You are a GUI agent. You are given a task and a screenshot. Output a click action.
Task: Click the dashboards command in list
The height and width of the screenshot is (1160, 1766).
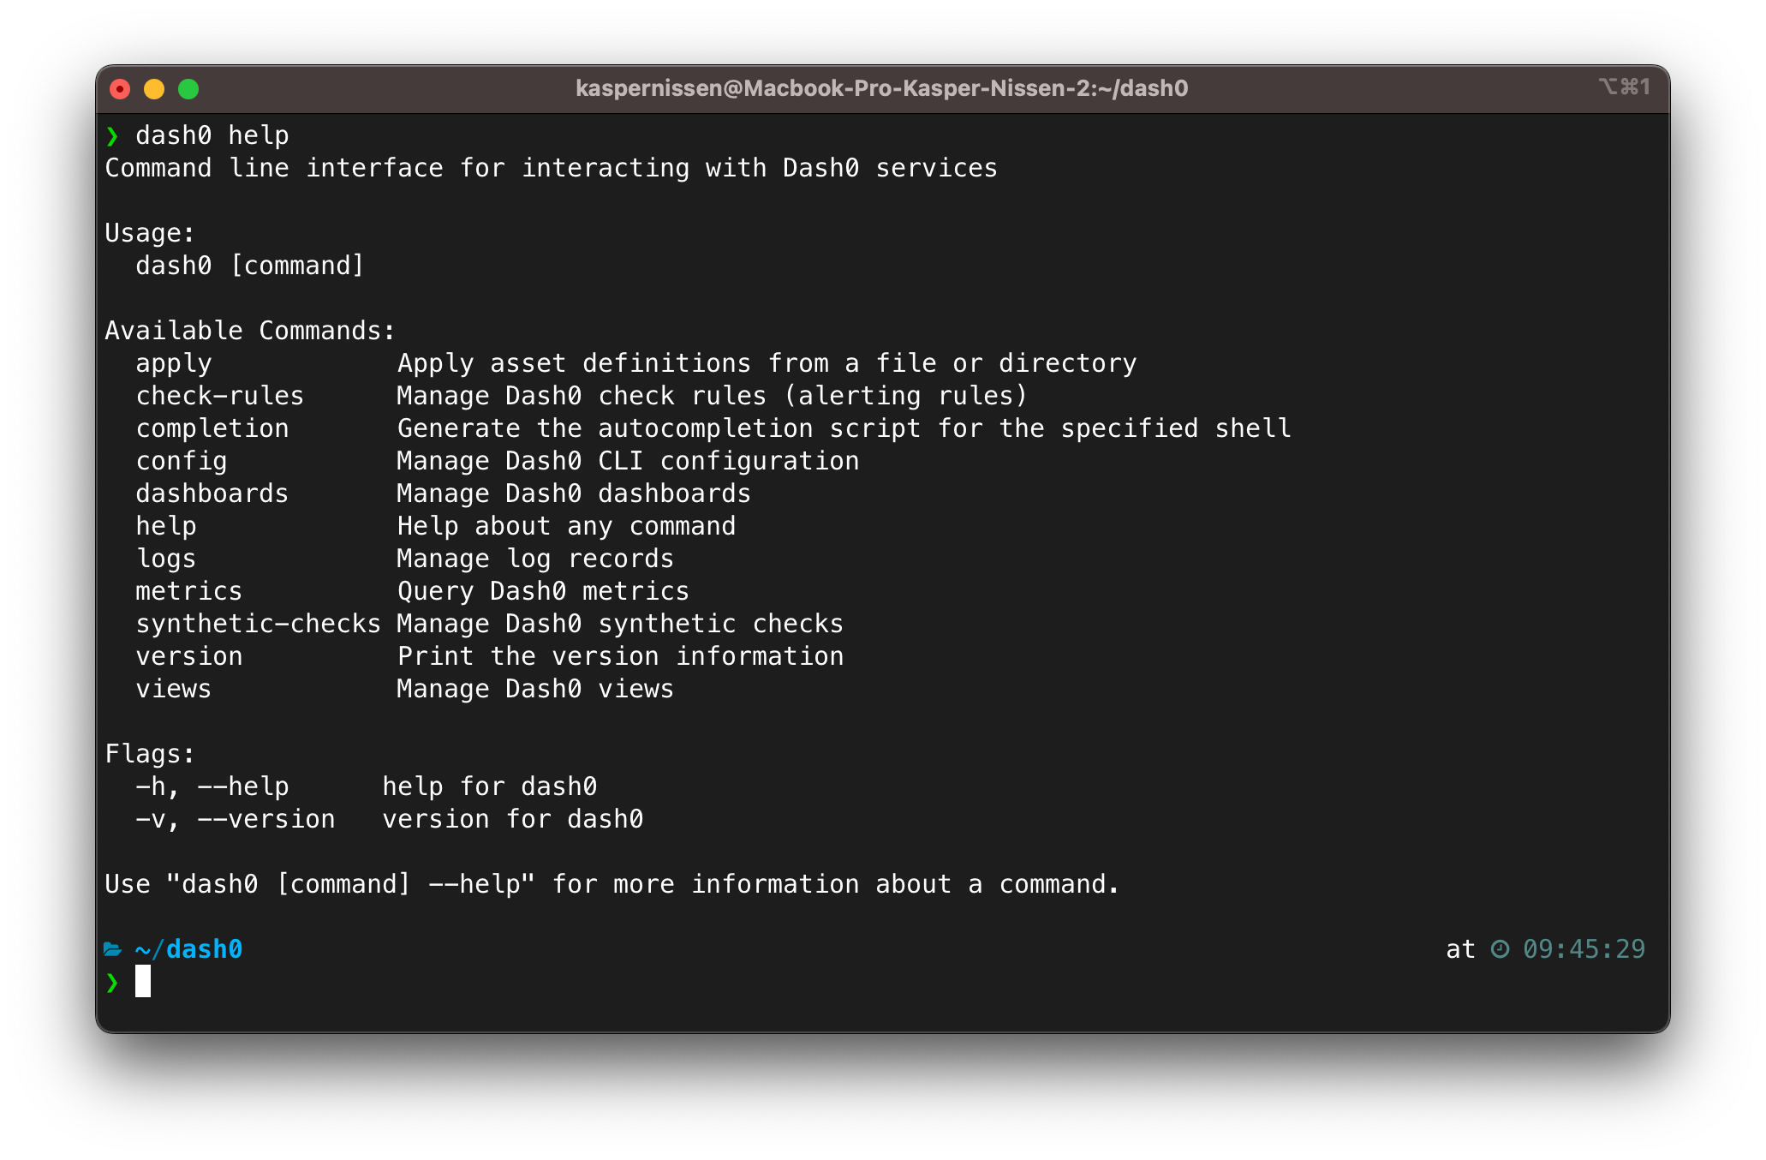[x=212, y=493]
